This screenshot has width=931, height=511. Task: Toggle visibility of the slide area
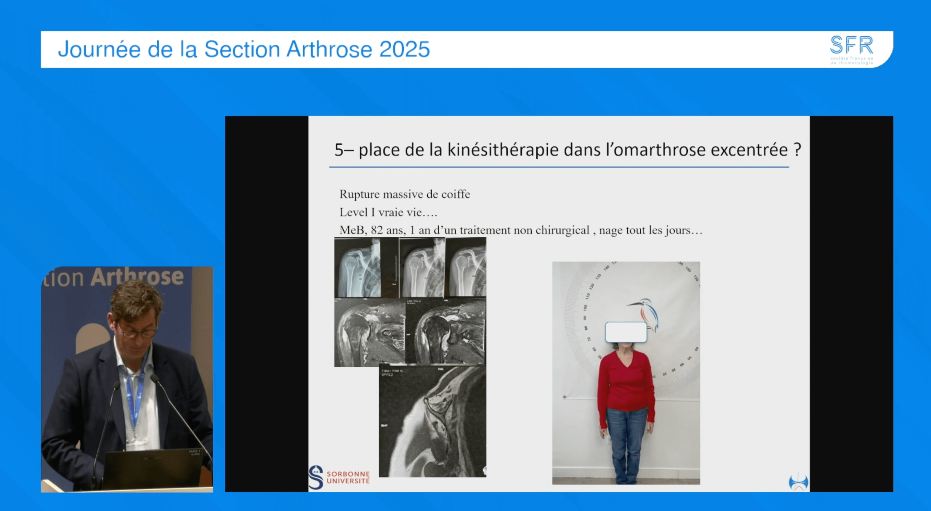pyautogui.click(x=556, y=302)
